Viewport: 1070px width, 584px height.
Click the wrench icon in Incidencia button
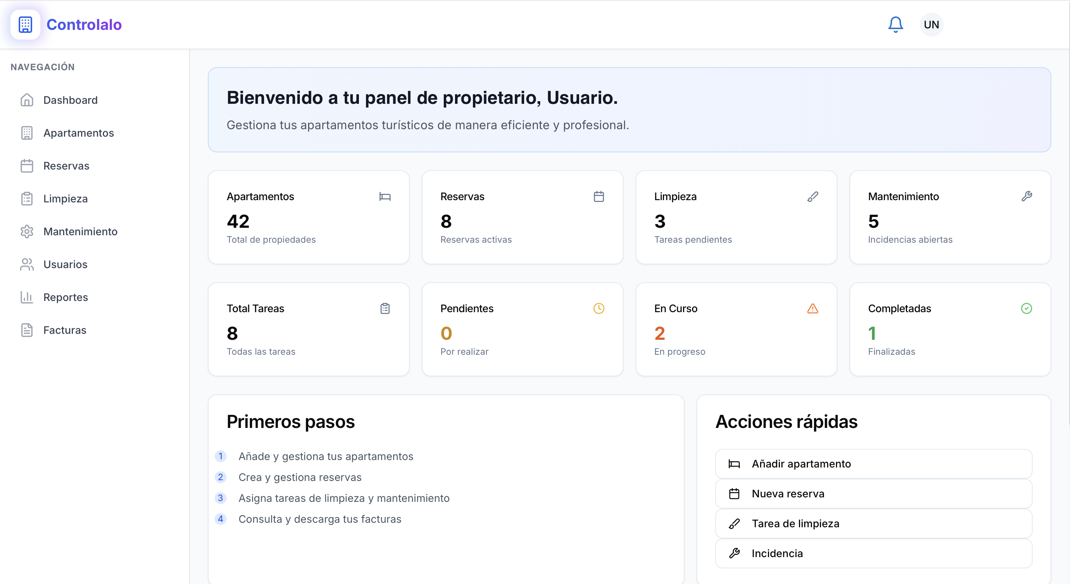point(734,554)
